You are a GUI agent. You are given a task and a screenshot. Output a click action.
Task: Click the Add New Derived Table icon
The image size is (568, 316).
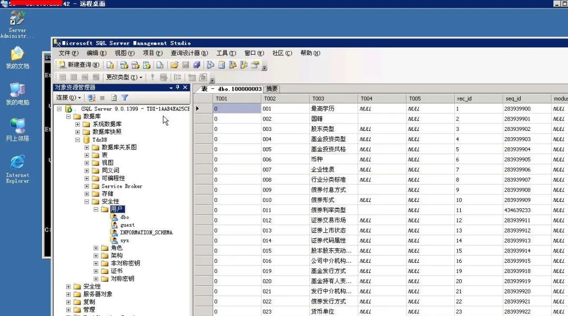(203, 77)
